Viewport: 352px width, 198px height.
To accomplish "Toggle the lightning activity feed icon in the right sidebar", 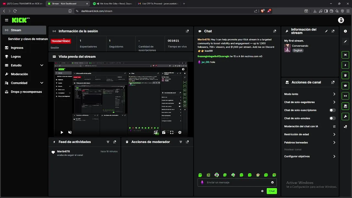I will (x=345, y=65).
